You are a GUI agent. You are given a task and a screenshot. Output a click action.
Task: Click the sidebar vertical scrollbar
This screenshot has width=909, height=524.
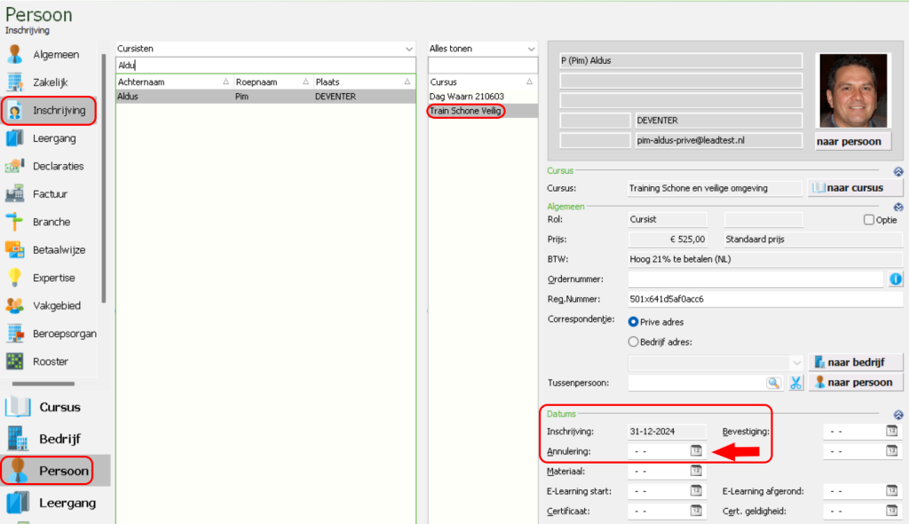coord(104,178)
